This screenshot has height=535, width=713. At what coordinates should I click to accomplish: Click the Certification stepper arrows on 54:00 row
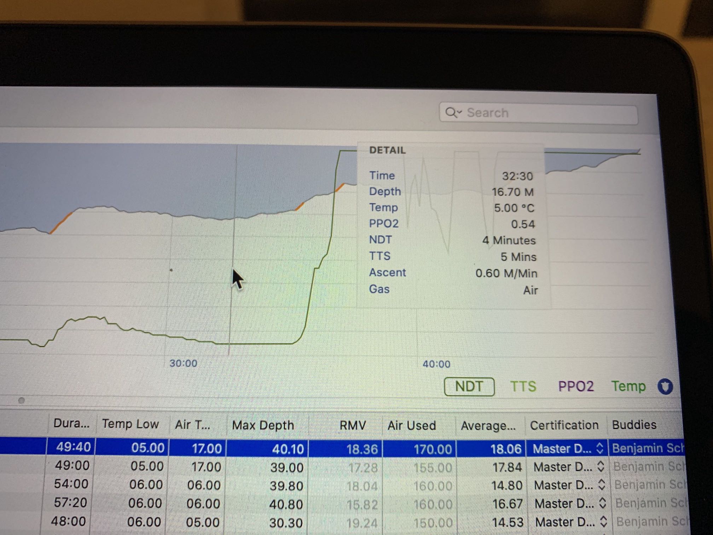[602, 485]
